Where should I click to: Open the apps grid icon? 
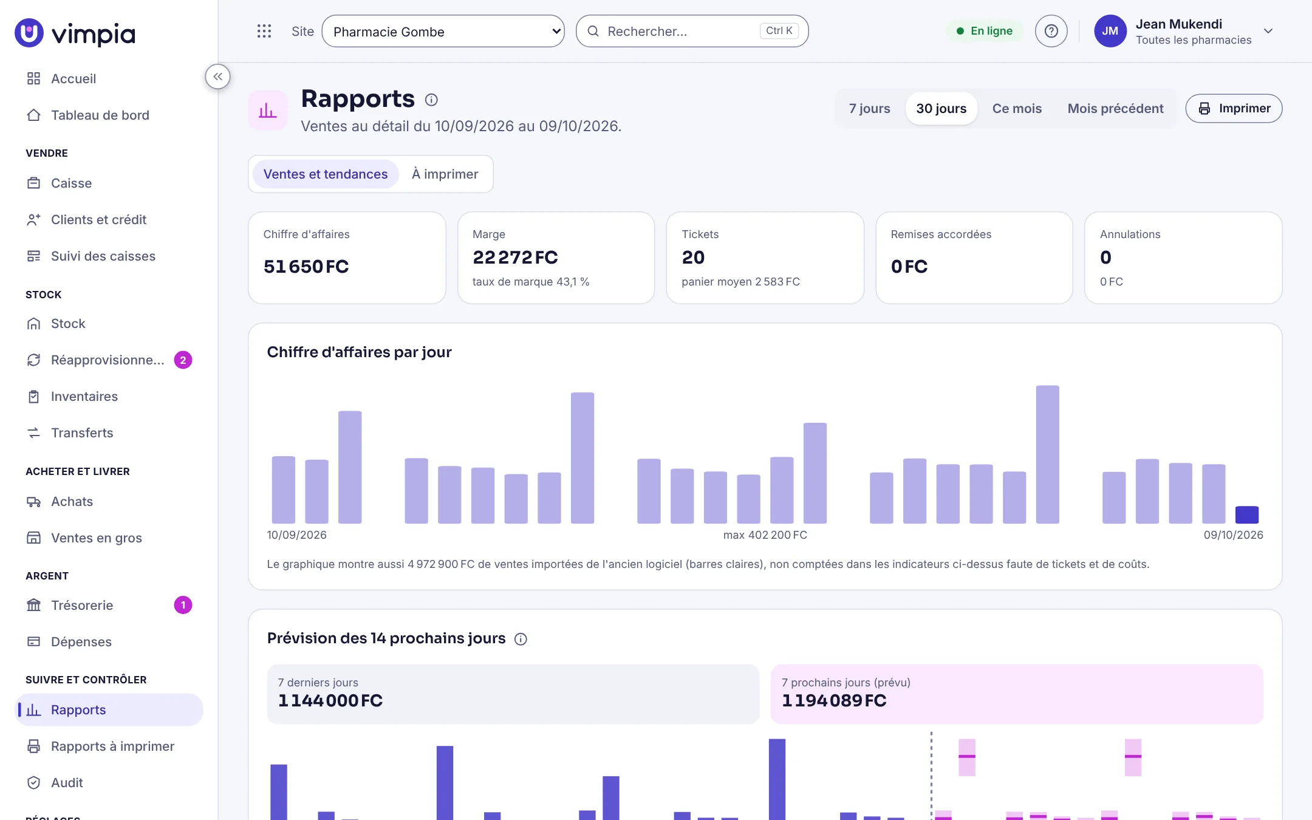coord(264,31)
